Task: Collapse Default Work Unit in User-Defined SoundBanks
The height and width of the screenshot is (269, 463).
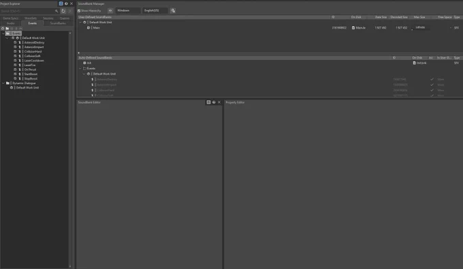Action: point(80,22)
